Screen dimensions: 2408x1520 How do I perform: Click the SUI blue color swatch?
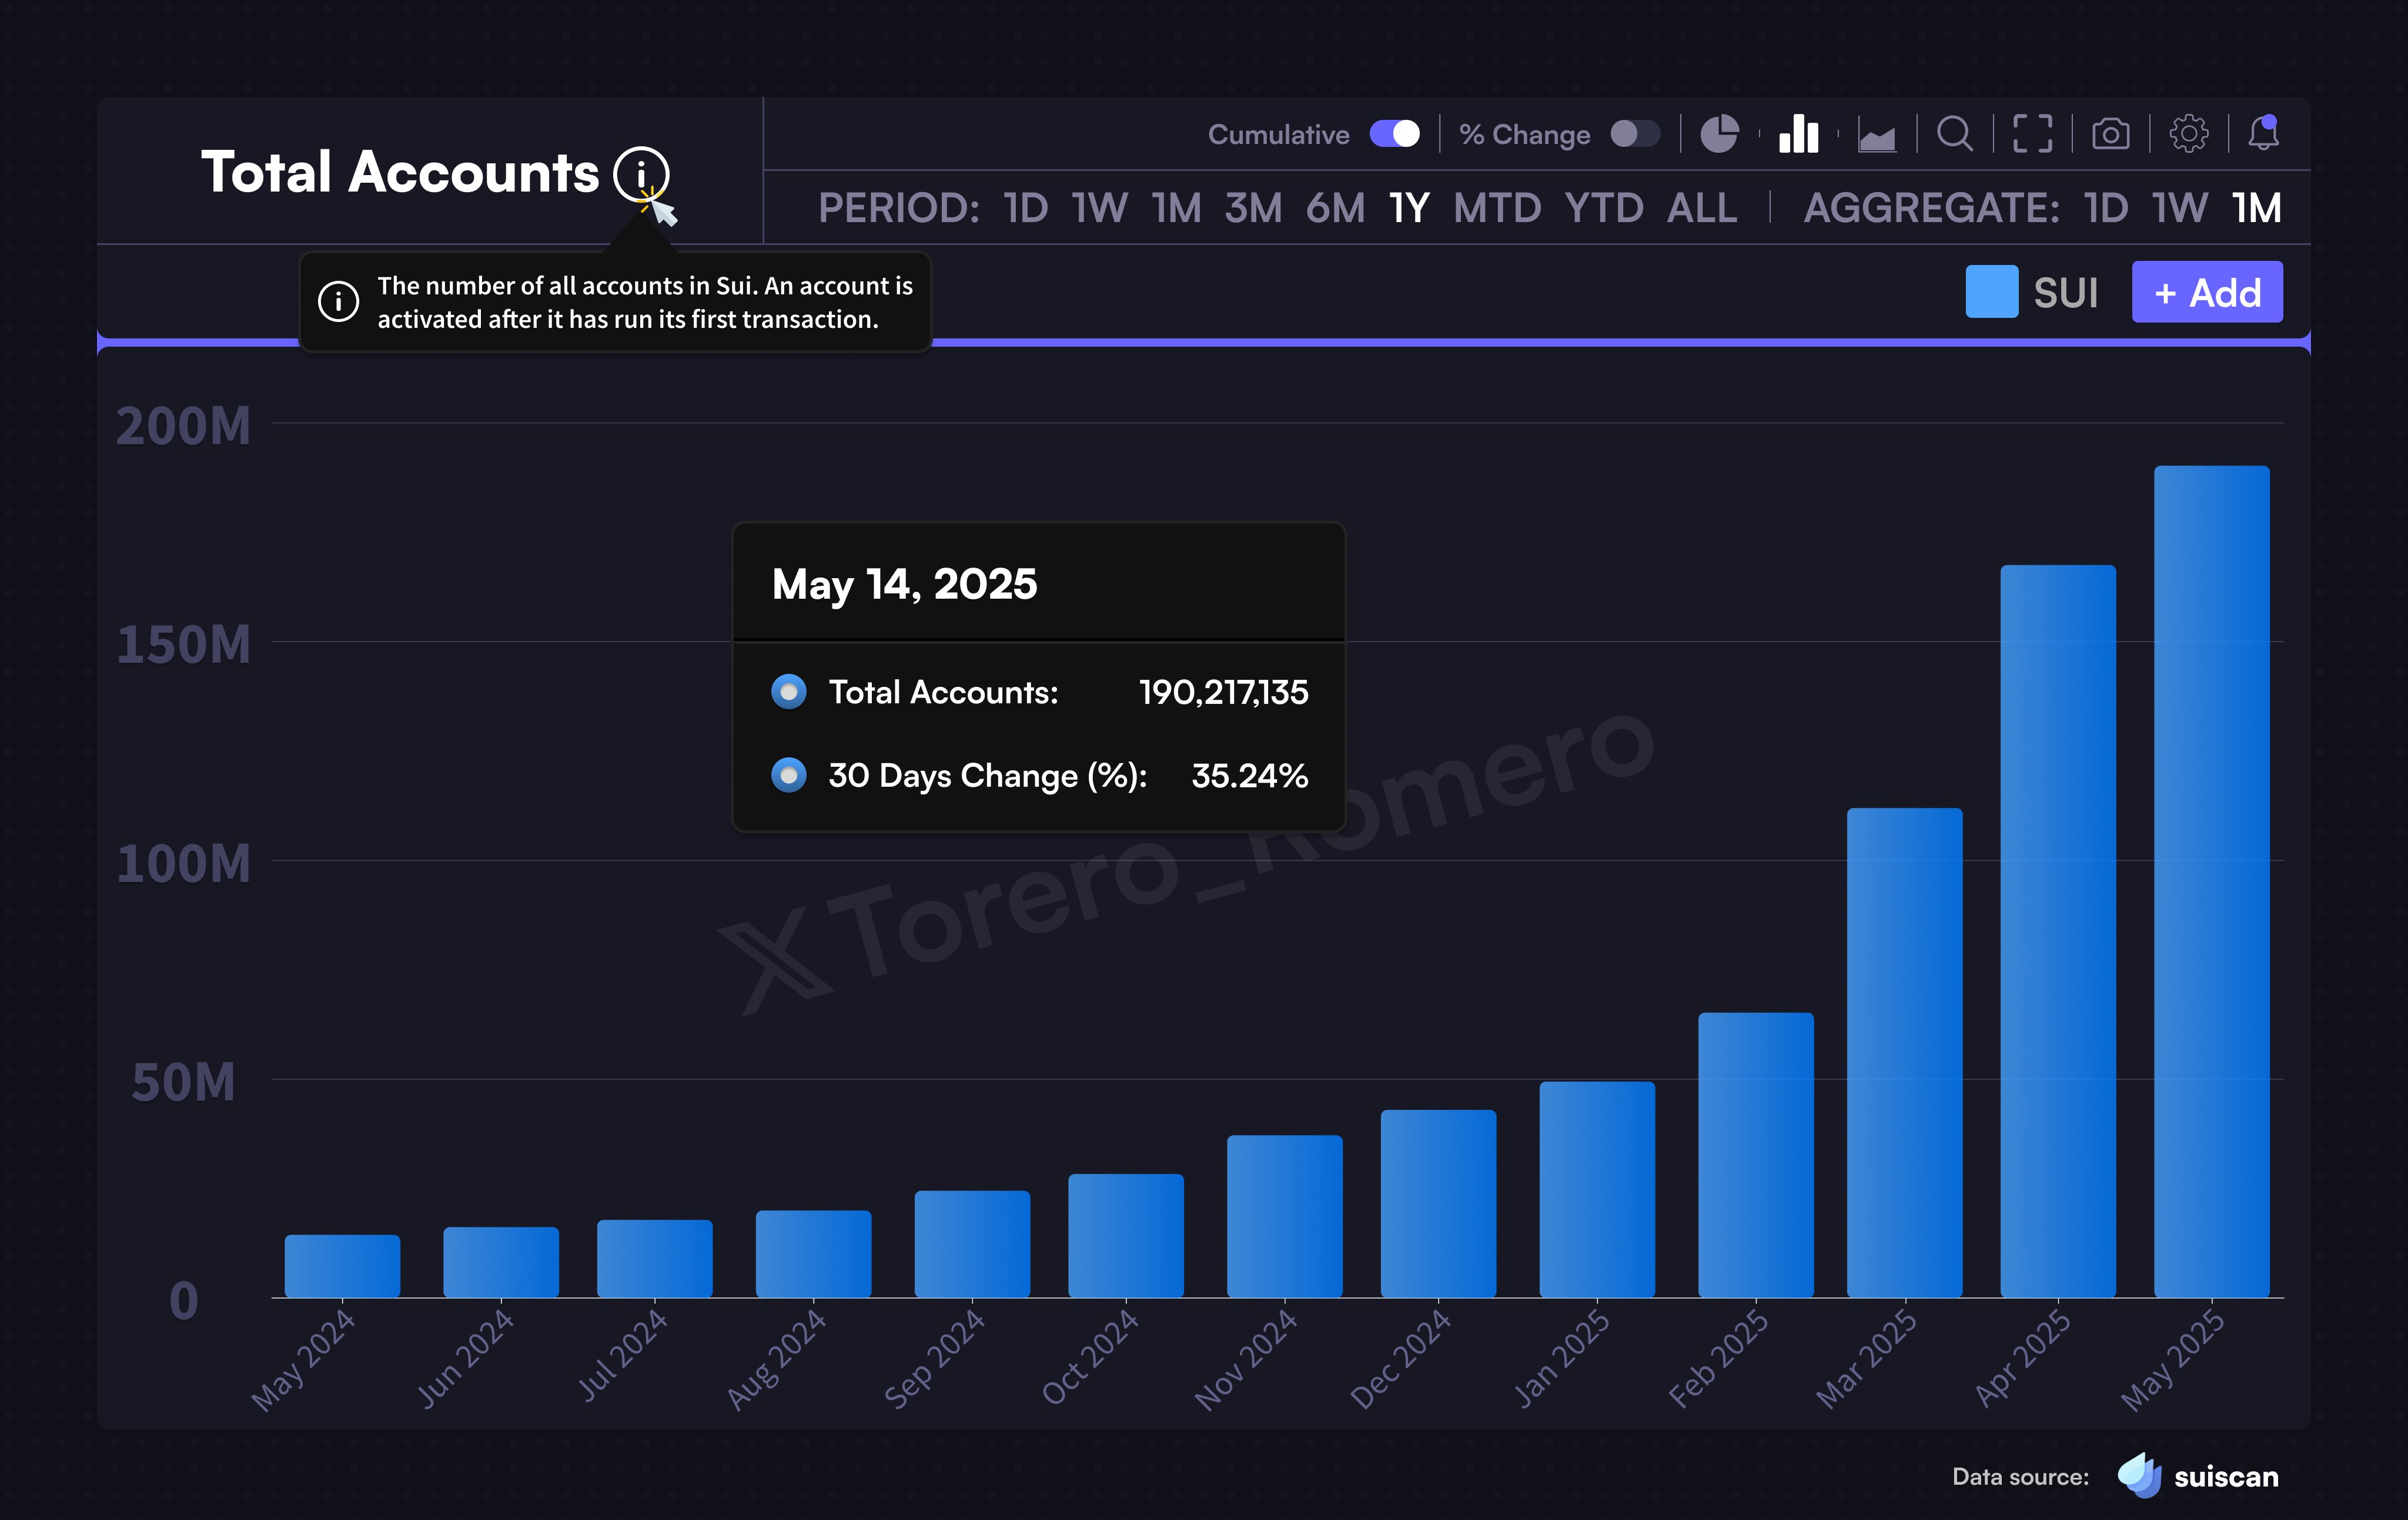click(x=1991, y=292)
